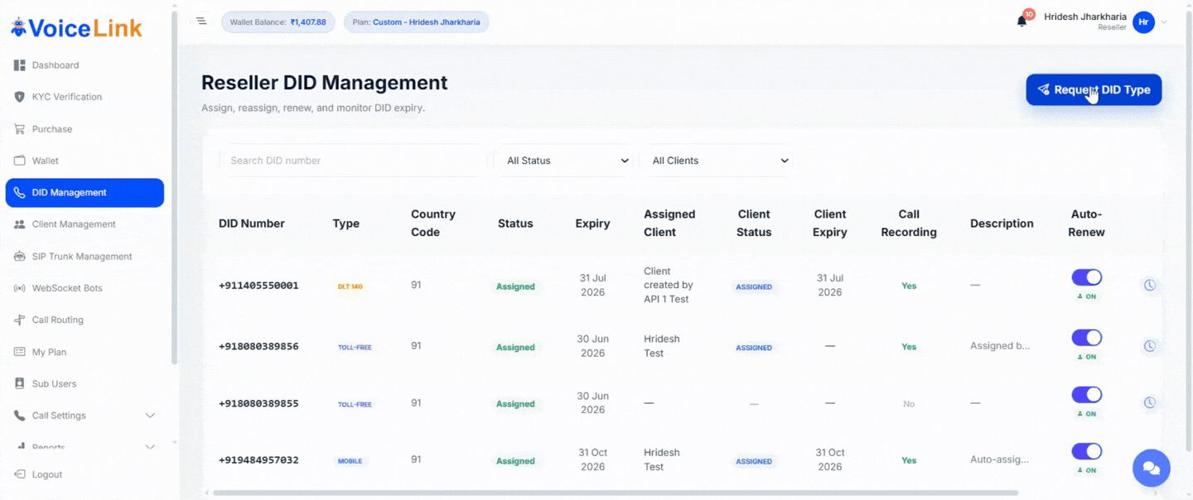Toggle Auto-Renew for +911405550001
Viewport: 1193px width, 500px height.
pyautogui.click(x=1087, y=277)
